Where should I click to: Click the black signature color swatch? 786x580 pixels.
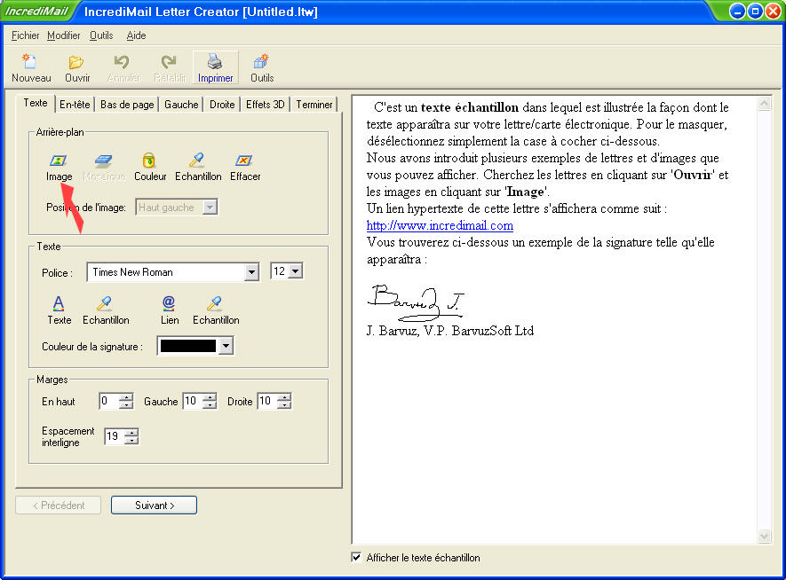coord(188,346)
